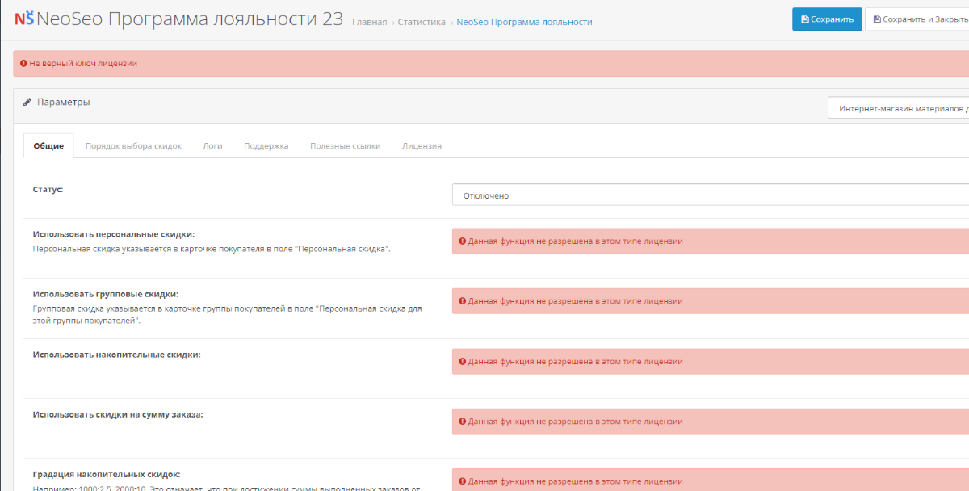Image resolution: width=969 pixels, height=491 pixels.
Task: Click the NeoSeo Программа лояльности breadcrumb link
Action: click(x=524, y=22)
